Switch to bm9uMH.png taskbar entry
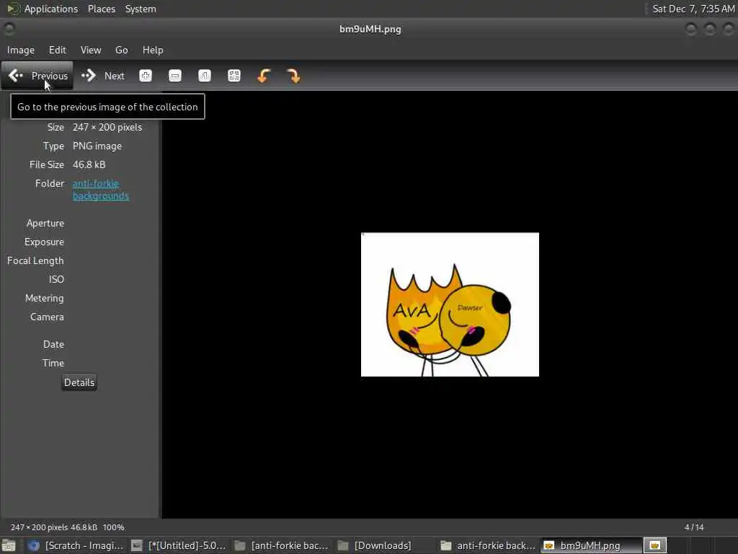Viewport: 738px width, 554px height. (x=590, y=545)
